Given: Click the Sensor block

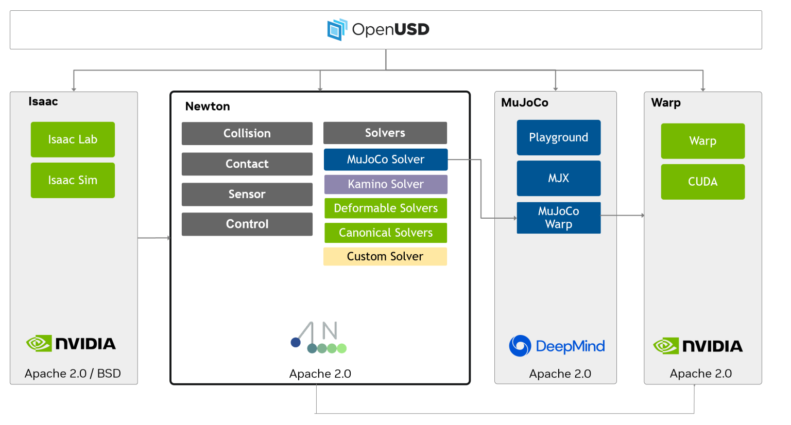Looking at the screenshot, I should [x=247, y=194].
